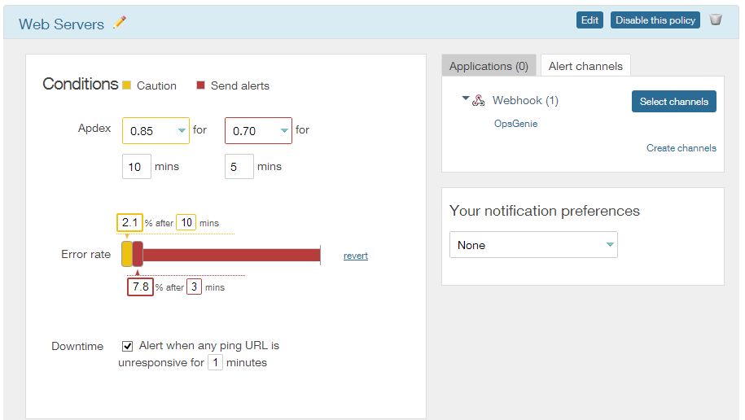The image size is (745, 420).
Task: Click the 7.8 % alert error rate field
Action: [140, 287]
